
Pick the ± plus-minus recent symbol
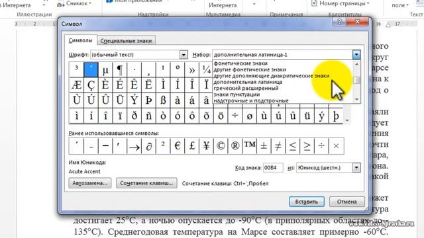coord(264,146)
